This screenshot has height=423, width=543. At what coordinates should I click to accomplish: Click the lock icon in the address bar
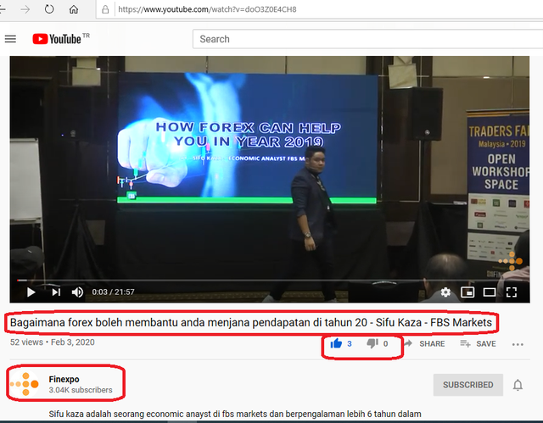(x=105, y=9)
